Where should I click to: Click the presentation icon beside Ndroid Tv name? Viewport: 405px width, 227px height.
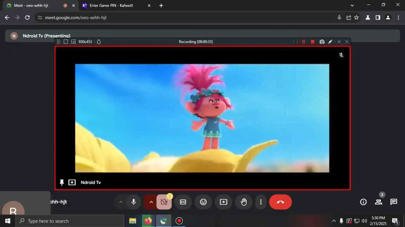coord(72,183)
